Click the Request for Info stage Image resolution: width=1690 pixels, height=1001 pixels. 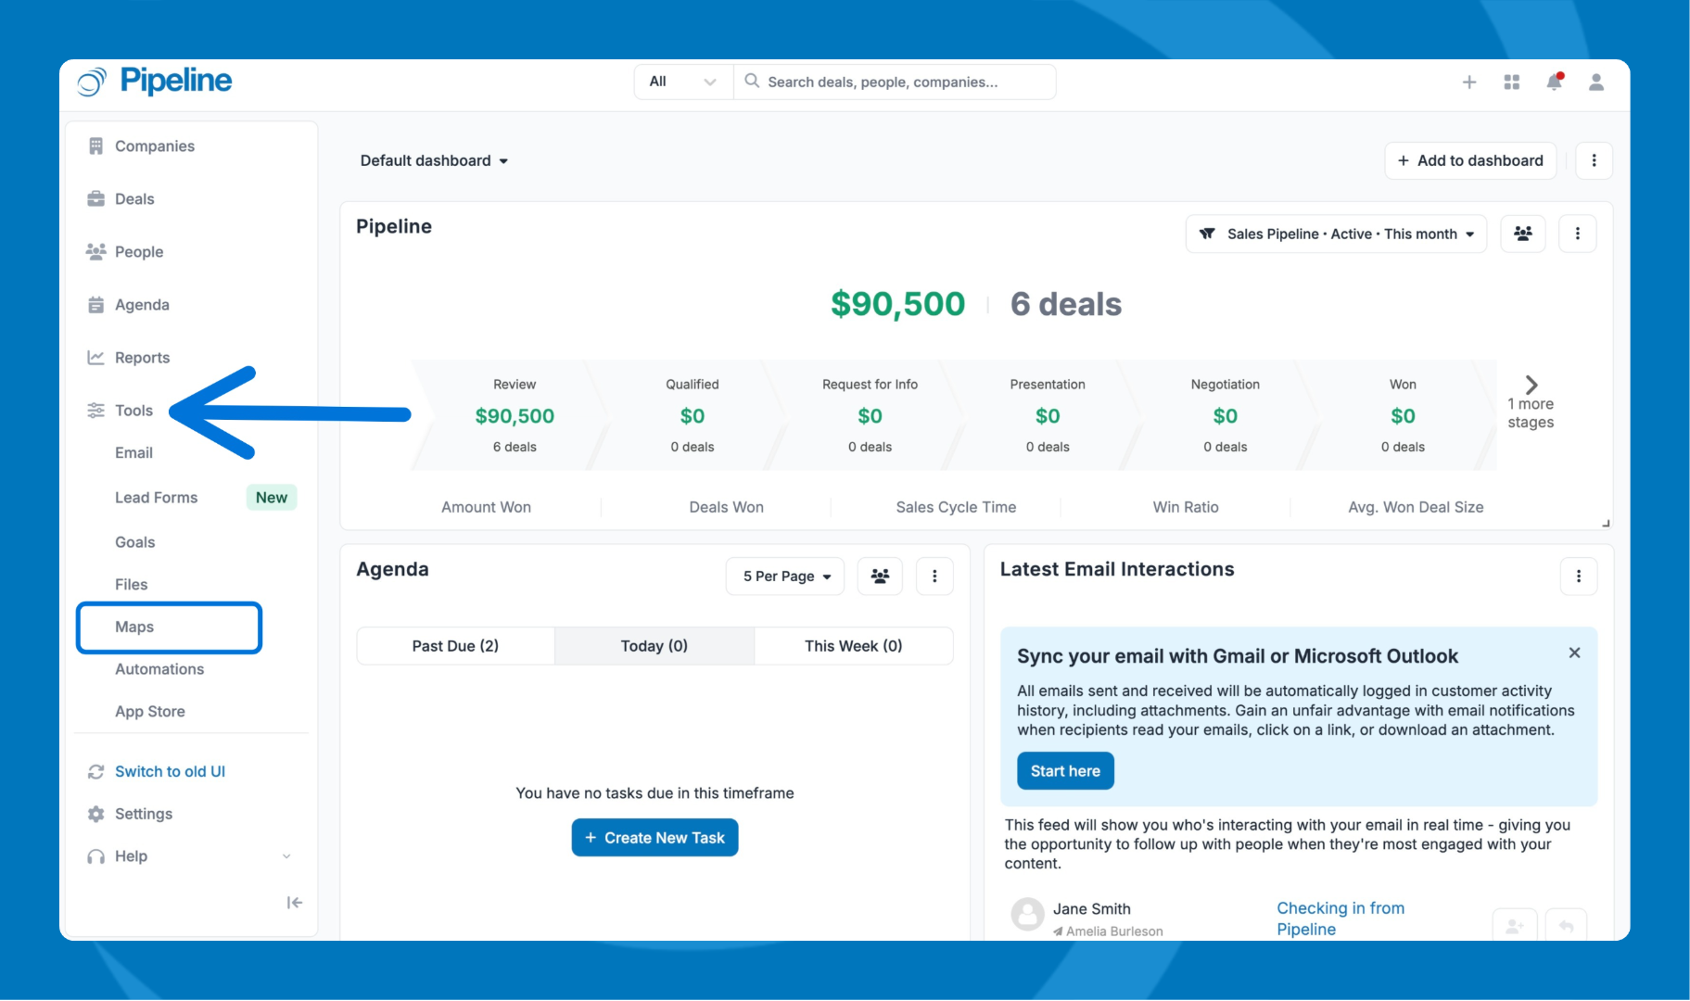tap(870, 415)
